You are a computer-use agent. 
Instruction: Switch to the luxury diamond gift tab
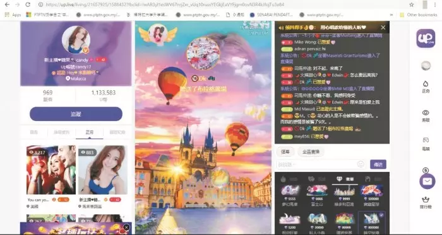click(x=345, y=179)
